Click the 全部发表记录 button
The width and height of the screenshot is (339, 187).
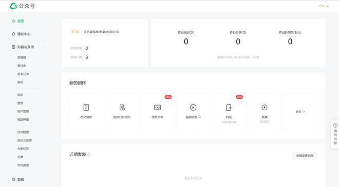pyautogui.click(x=305, y=156)
